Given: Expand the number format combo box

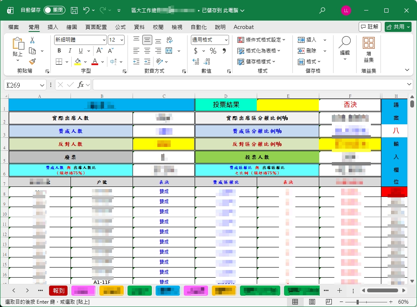Looking at the screenshot, I should (226, 40).
